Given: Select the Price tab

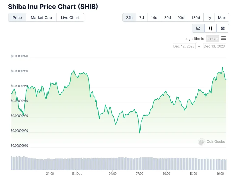Looking at the screenshot, I should 17,17.
